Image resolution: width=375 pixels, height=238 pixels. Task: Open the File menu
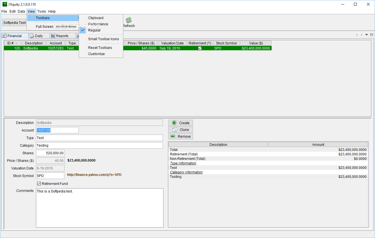(4, 11)
